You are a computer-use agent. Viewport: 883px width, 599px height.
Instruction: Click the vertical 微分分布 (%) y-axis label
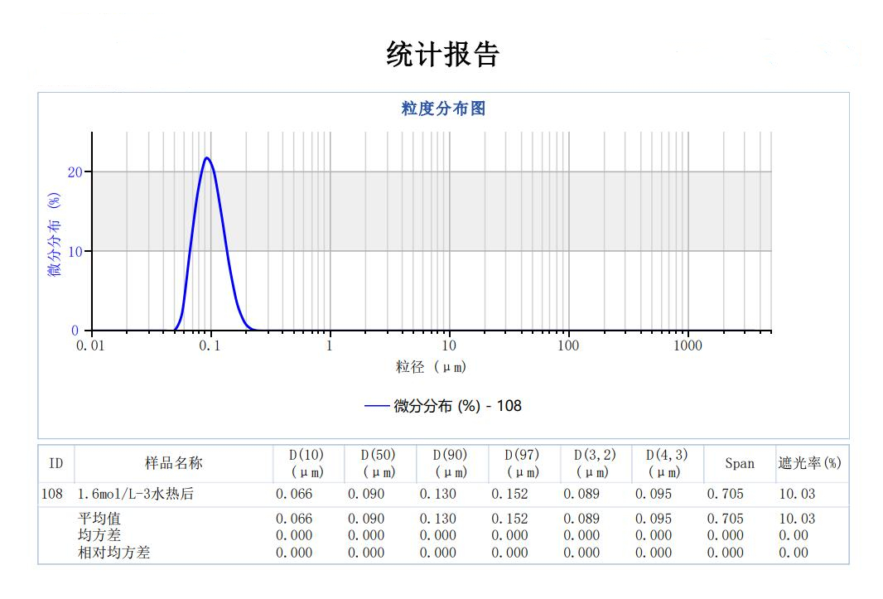(55, 235)
